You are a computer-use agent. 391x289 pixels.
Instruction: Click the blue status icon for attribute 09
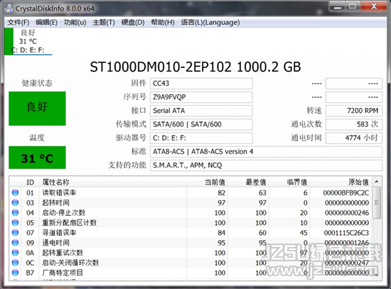pyautogui.click(x=15, y=242)
